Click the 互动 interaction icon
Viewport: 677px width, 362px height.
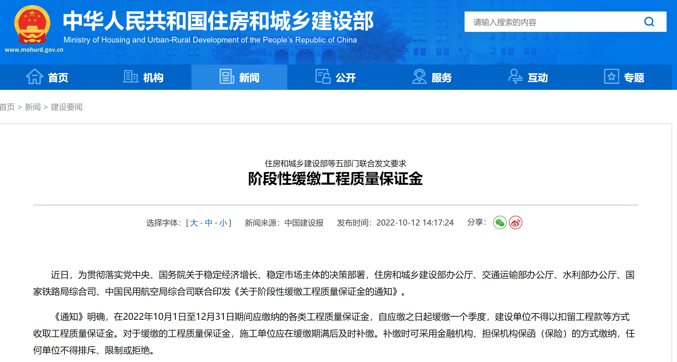coord(515,77)
